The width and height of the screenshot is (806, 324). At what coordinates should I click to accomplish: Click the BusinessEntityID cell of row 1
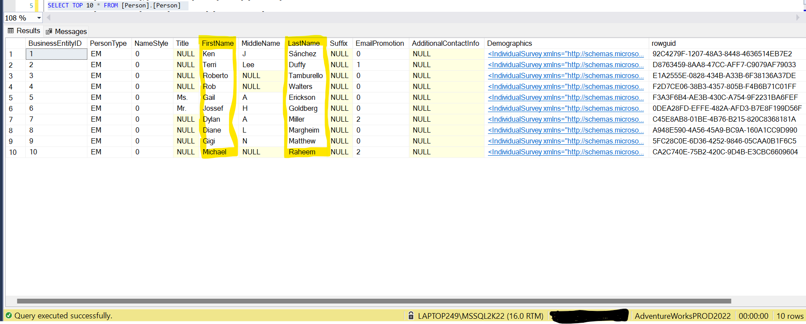point(56,54)
